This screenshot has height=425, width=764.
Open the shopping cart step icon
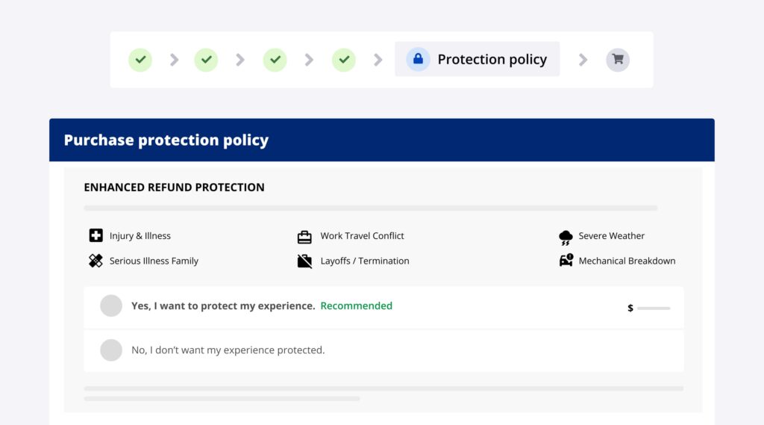click(618, 60)
